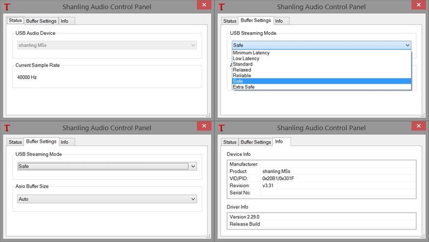Click the Shanling logo icon in the Device Info window
429x242 pixels.
coord(222,128)
